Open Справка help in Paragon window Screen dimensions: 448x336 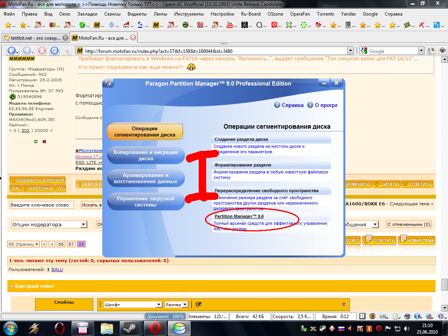coord(289,105)
